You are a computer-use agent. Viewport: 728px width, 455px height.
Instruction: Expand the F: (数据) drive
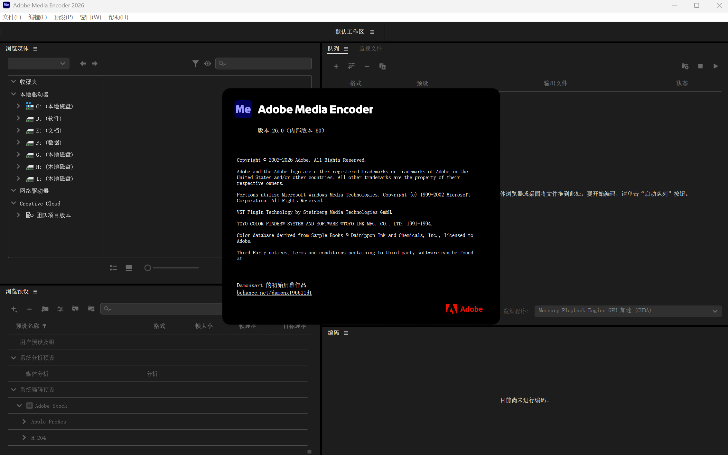(x=18, y=142)
